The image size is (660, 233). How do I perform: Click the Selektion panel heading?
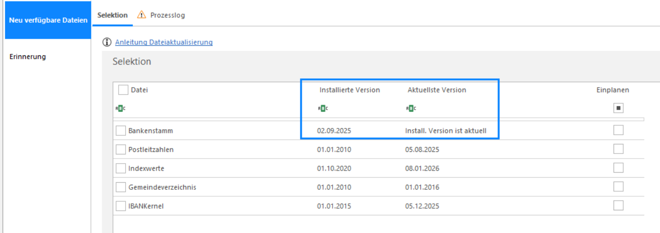pos(132,61)
